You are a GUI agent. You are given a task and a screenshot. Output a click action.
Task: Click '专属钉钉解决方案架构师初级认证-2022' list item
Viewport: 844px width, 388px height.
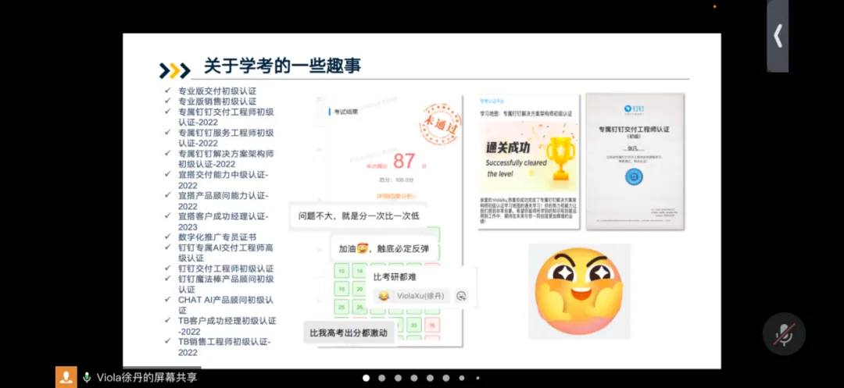tap(226, 158)
